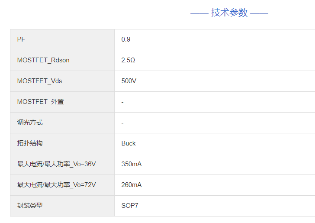Screen dimensions: 315x223
Task: Click the dash value beside MOSTFET_外置
Action: [x=123, y=102]
